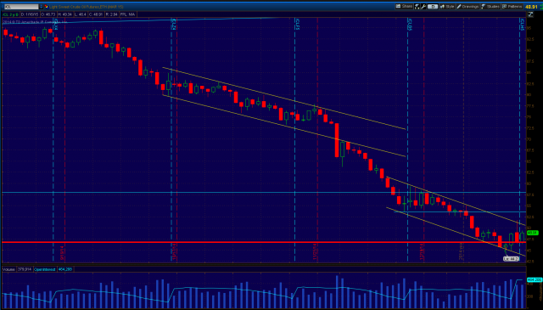Open the Drawings menu
Screen dimensions: 543x310
coord(468,7)
